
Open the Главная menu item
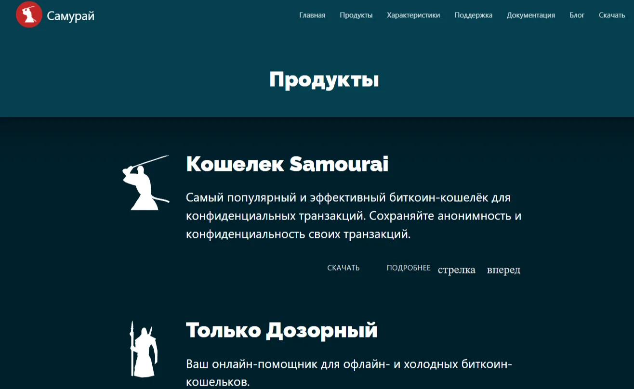[312, 15]
